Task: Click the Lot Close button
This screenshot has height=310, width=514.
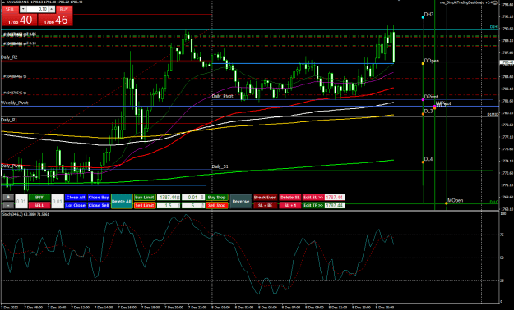Action: click(76, 205)
